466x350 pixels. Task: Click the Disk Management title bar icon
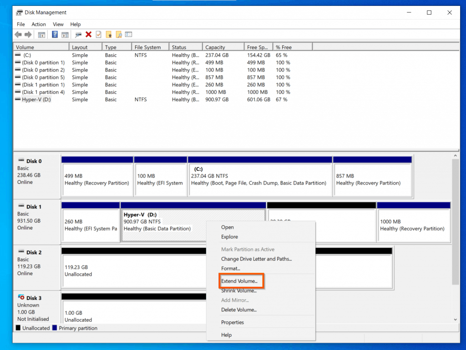(19, 12)
